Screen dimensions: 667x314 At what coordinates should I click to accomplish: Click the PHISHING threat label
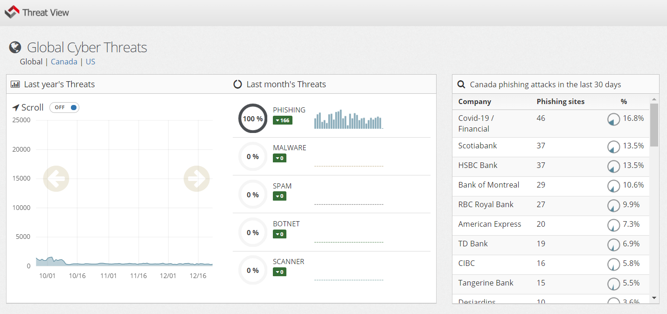click(x=289, y=110)
